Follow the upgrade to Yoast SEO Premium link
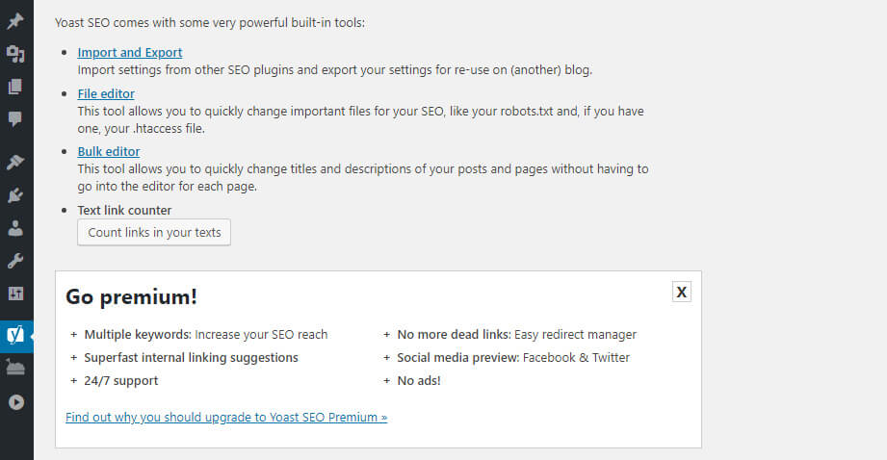 (226, 418)
